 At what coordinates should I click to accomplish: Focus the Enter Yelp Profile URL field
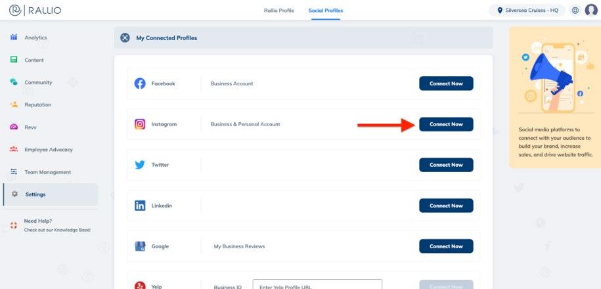(x=317, y=284)
